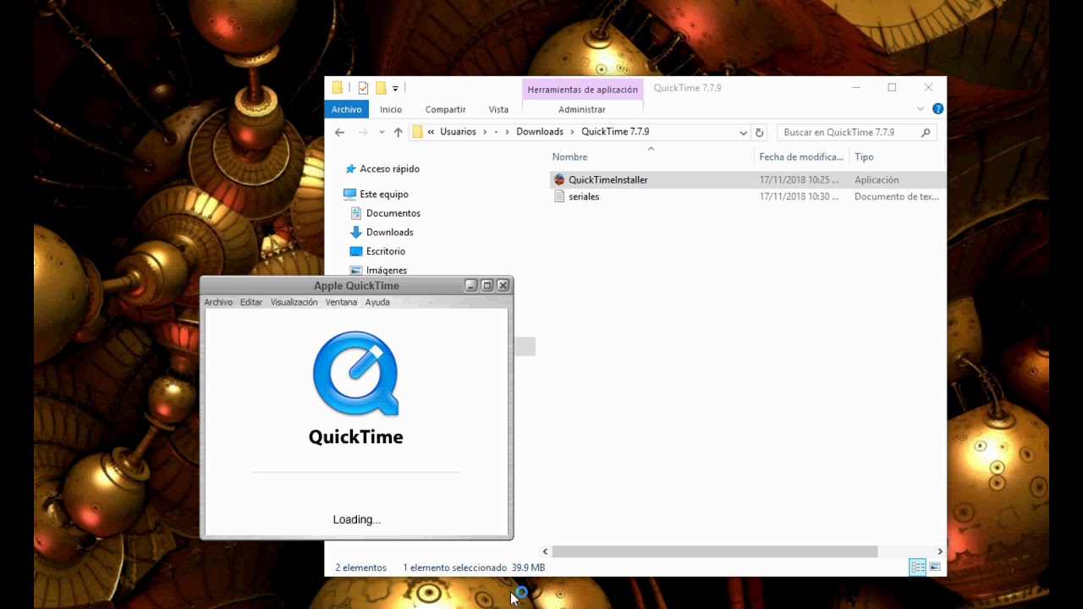Click the horizontal scrollbar thumb
This screenshot has height=609, width=1083.
point(715,551)
